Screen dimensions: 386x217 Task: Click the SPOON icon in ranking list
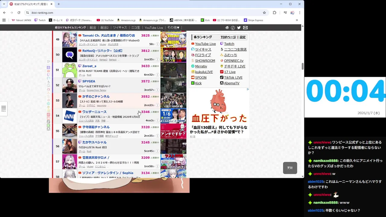(193, 77)
